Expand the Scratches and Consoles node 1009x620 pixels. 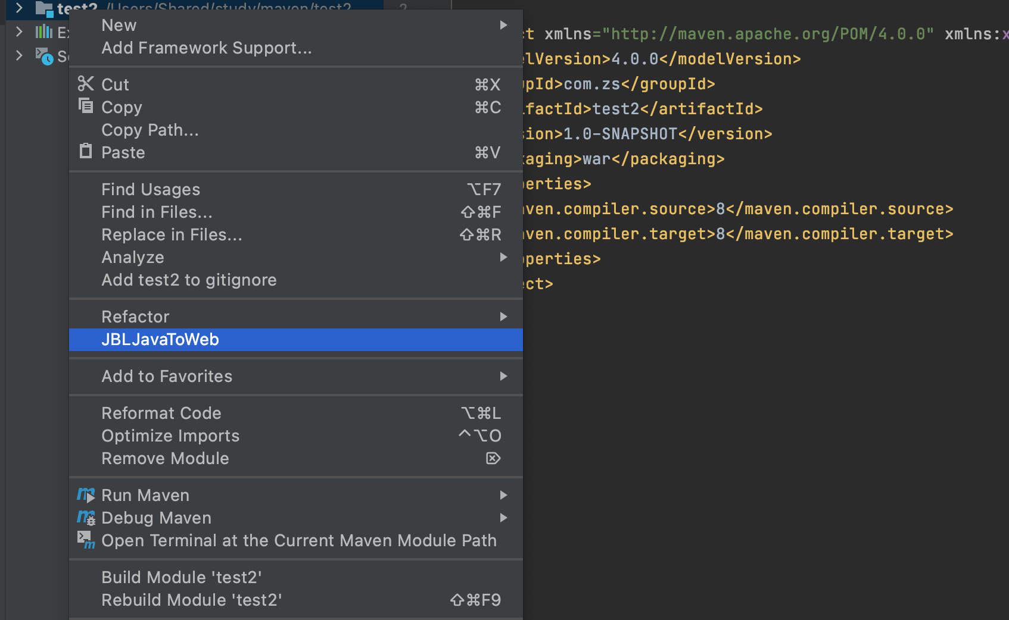pyautogui.click(x=19, y=56)
